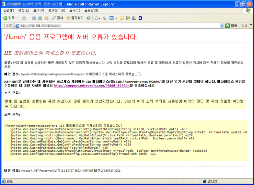Stop page loading with red X icon

pos(34,18)
